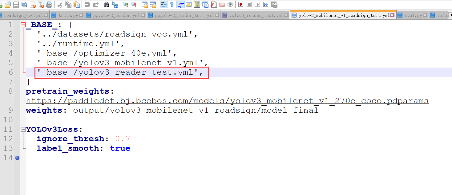Stop macro recording

tap(249, 5)
